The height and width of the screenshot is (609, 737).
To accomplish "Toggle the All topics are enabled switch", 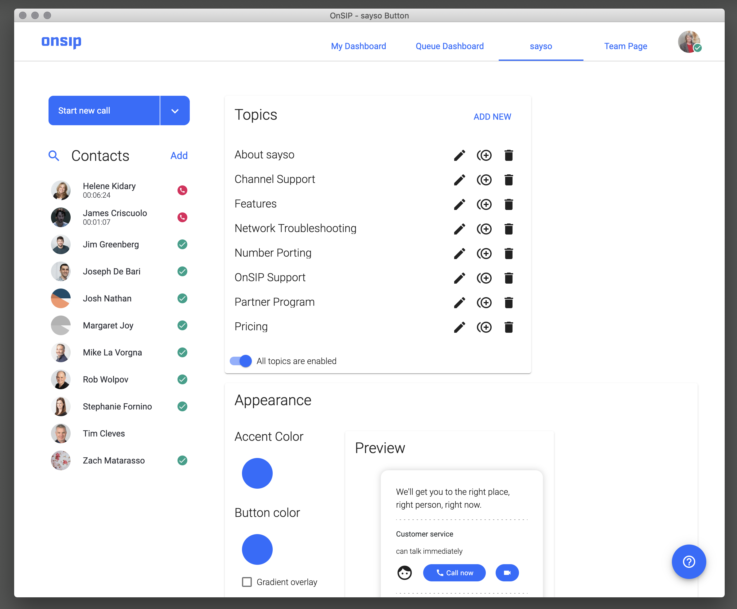I will pos(241,361).
